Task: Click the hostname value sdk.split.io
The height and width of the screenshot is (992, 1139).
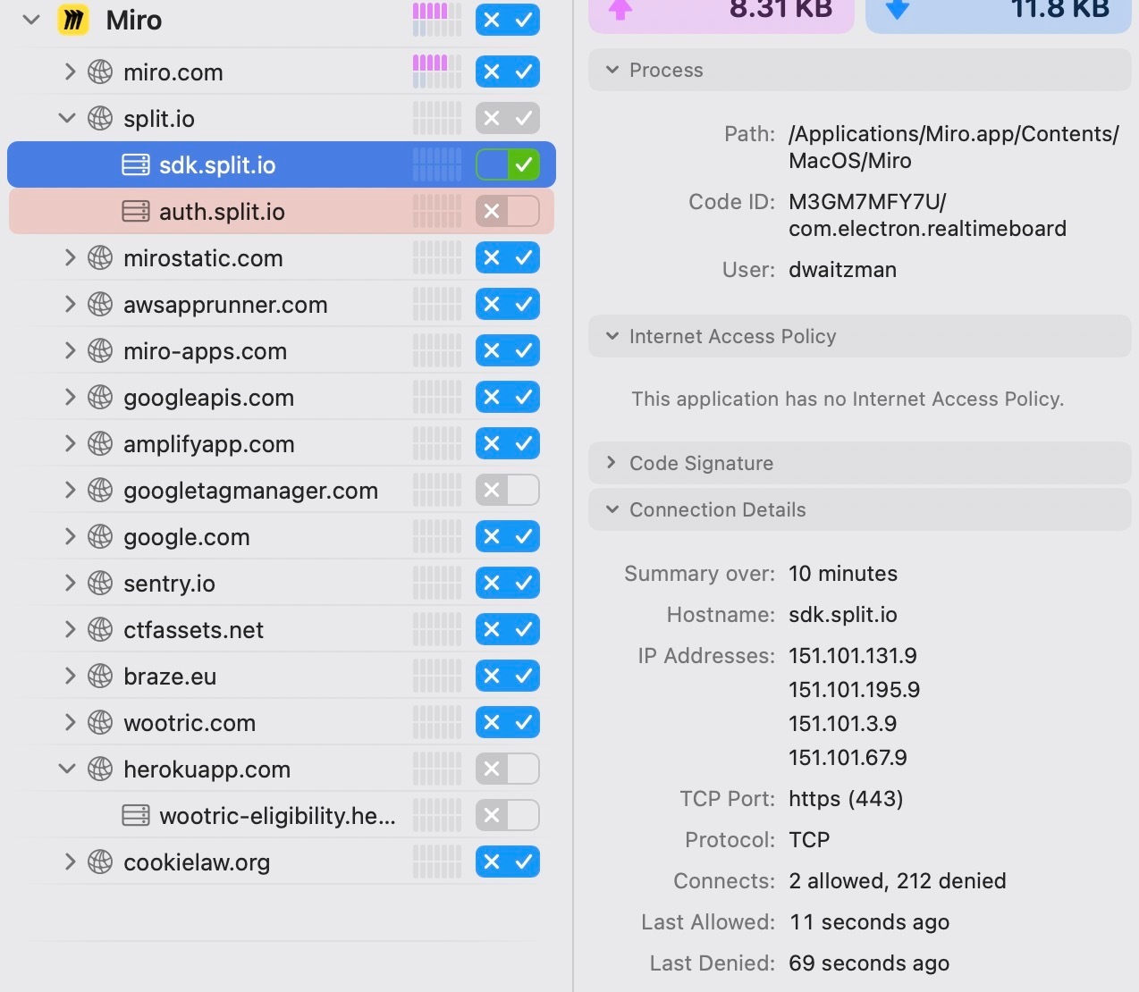Action: point(843,615)
